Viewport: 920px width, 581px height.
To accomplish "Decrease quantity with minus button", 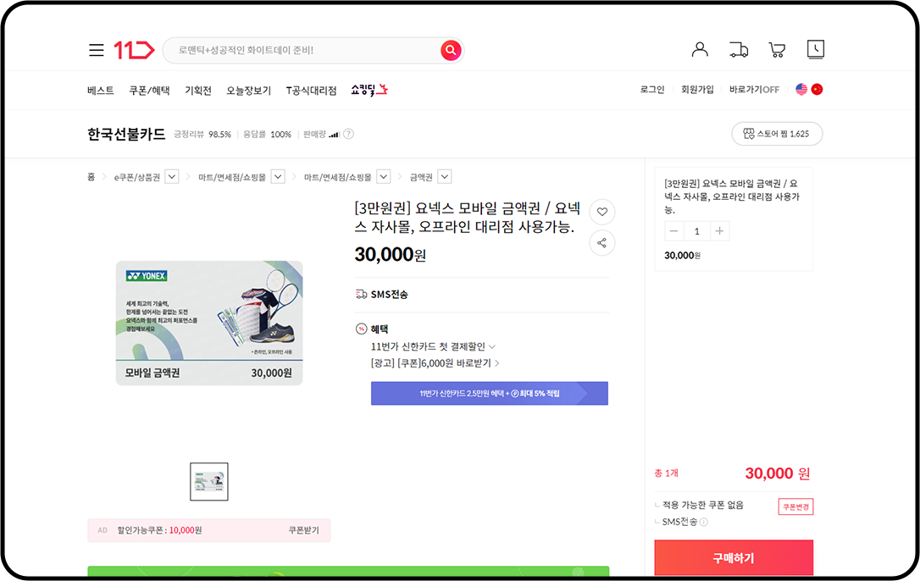I will (x=673, y=231).
